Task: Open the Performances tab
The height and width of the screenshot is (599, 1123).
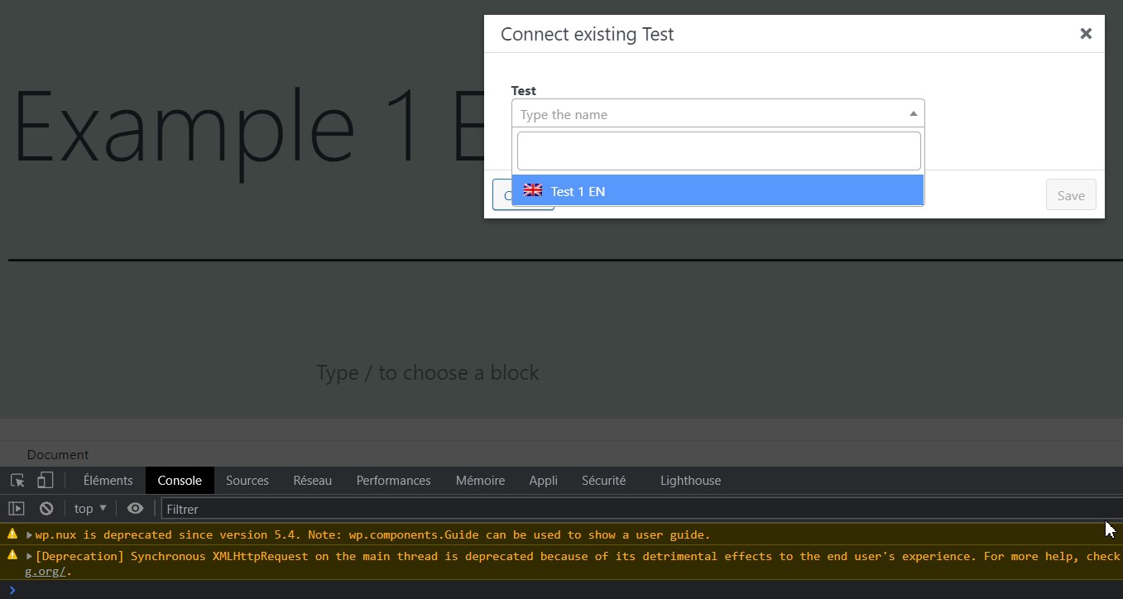Action: (393, 481)
